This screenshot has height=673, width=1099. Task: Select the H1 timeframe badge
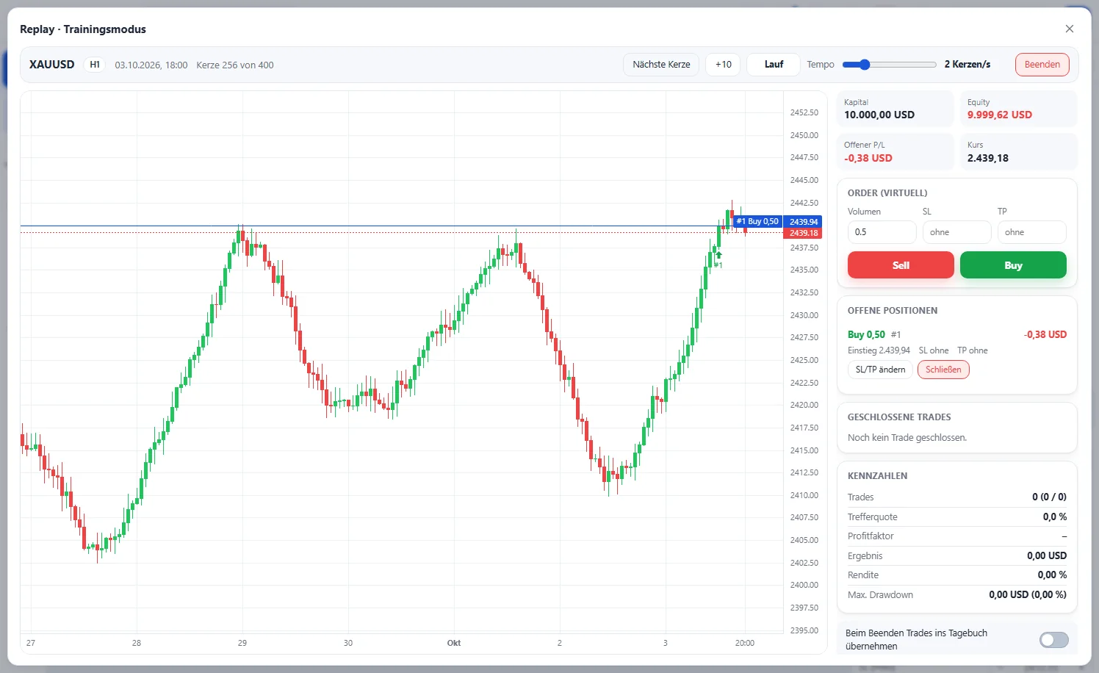(x=95, y=65)
